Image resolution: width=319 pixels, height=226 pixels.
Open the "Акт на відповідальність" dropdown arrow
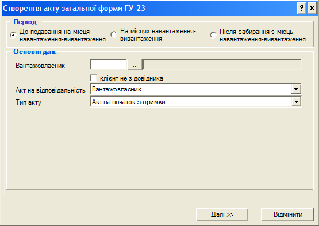coord(296,89)
